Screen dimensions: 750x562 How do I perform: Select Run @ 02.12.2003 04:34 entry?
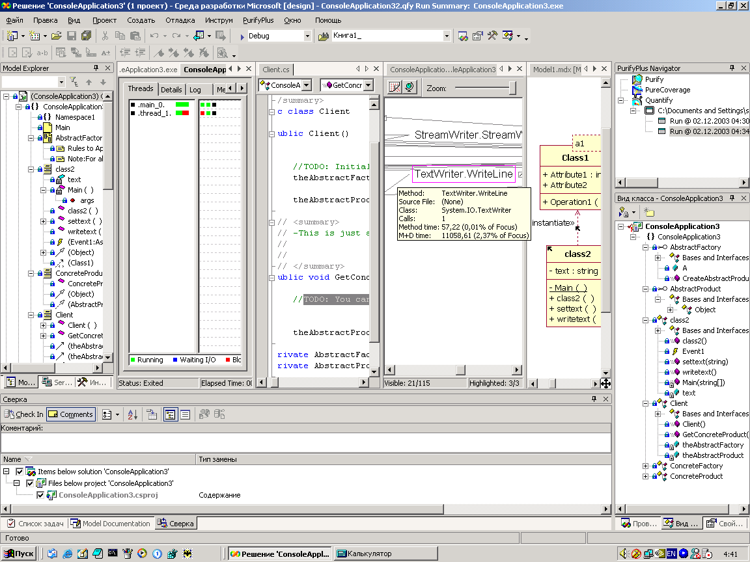click(x=709, y=131)
